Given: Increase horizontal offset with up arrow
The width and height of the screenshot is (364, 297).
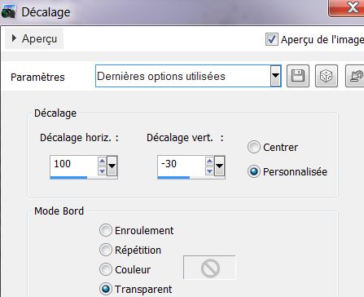Looking at the screenshot, I should [x=102, y=162].
